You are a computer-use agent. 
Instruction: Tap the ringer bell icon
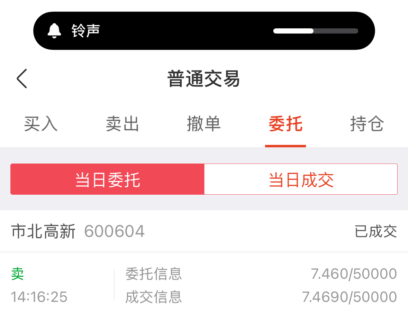(x=54, y=31)
